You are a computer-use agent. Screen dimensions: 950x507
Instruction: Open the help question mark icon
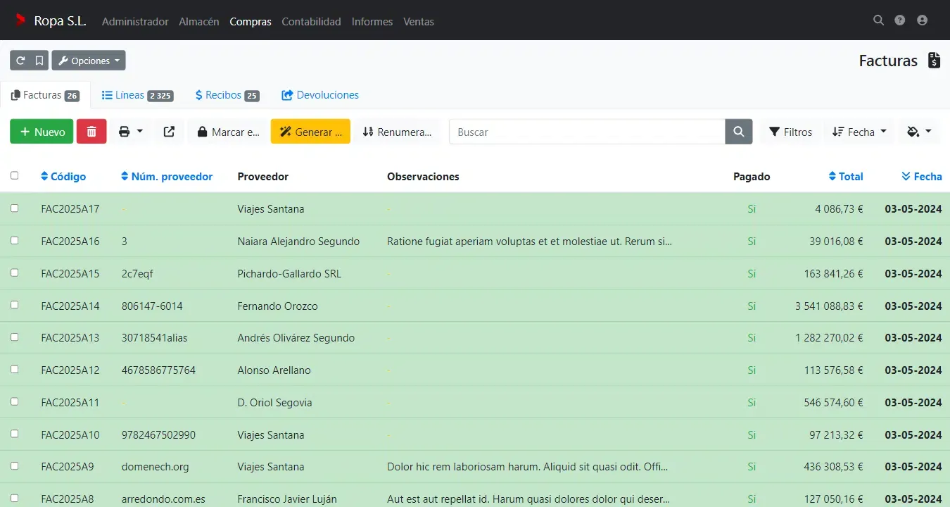coord(899,20)
